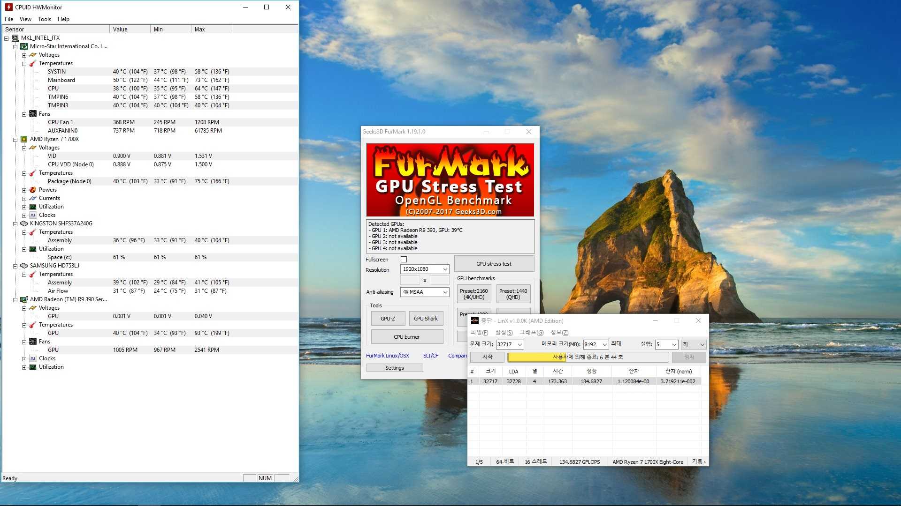Click the AMD Radeon R9 390 card icon
This screenshot has height=506, width=901.
24,299
